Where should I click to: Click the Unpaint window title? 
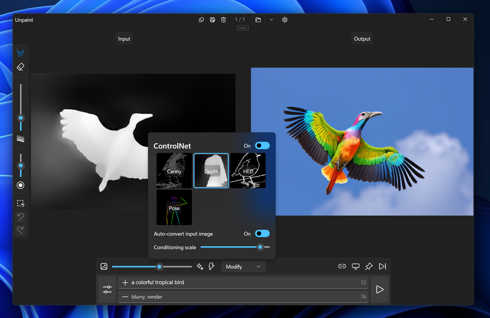click(x=24, y=20)
